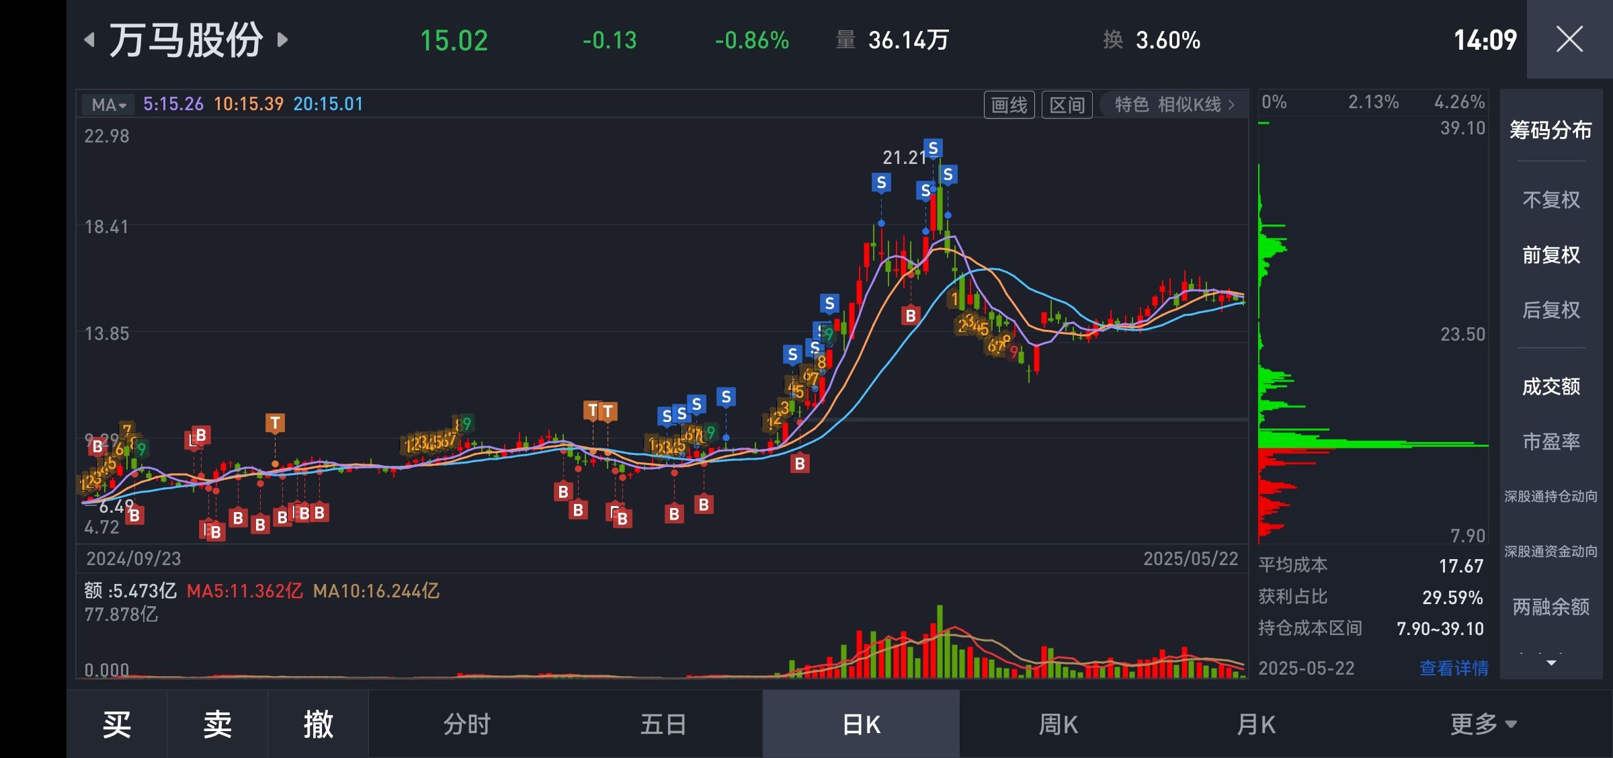Tap the S marker at 21.21 peak
The width and height of the screenshot is (1613, 758).
933,148
